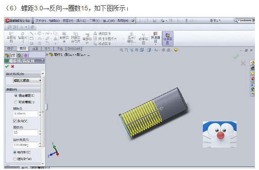This screenshot has width=259, height=170.
Task: Click the Zoom to Fit view icon
Action: pos(121,50)
